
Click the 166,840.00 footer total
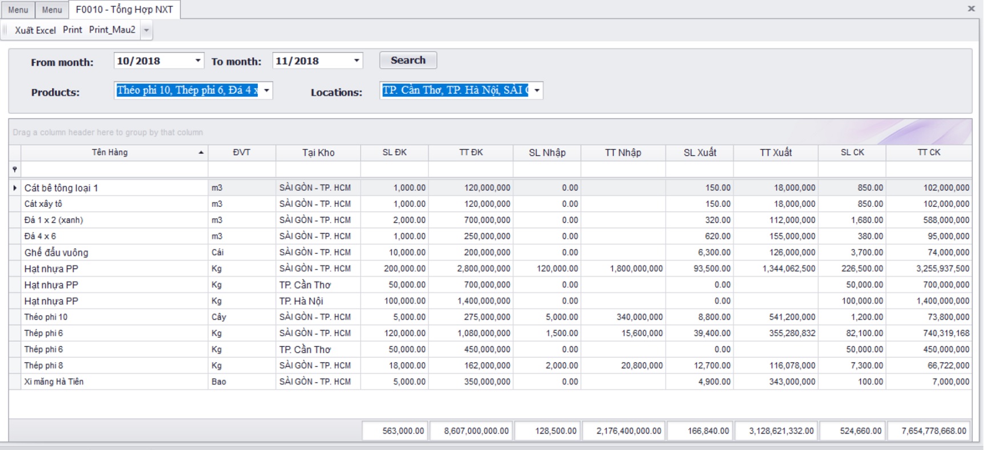click(700, 431)
